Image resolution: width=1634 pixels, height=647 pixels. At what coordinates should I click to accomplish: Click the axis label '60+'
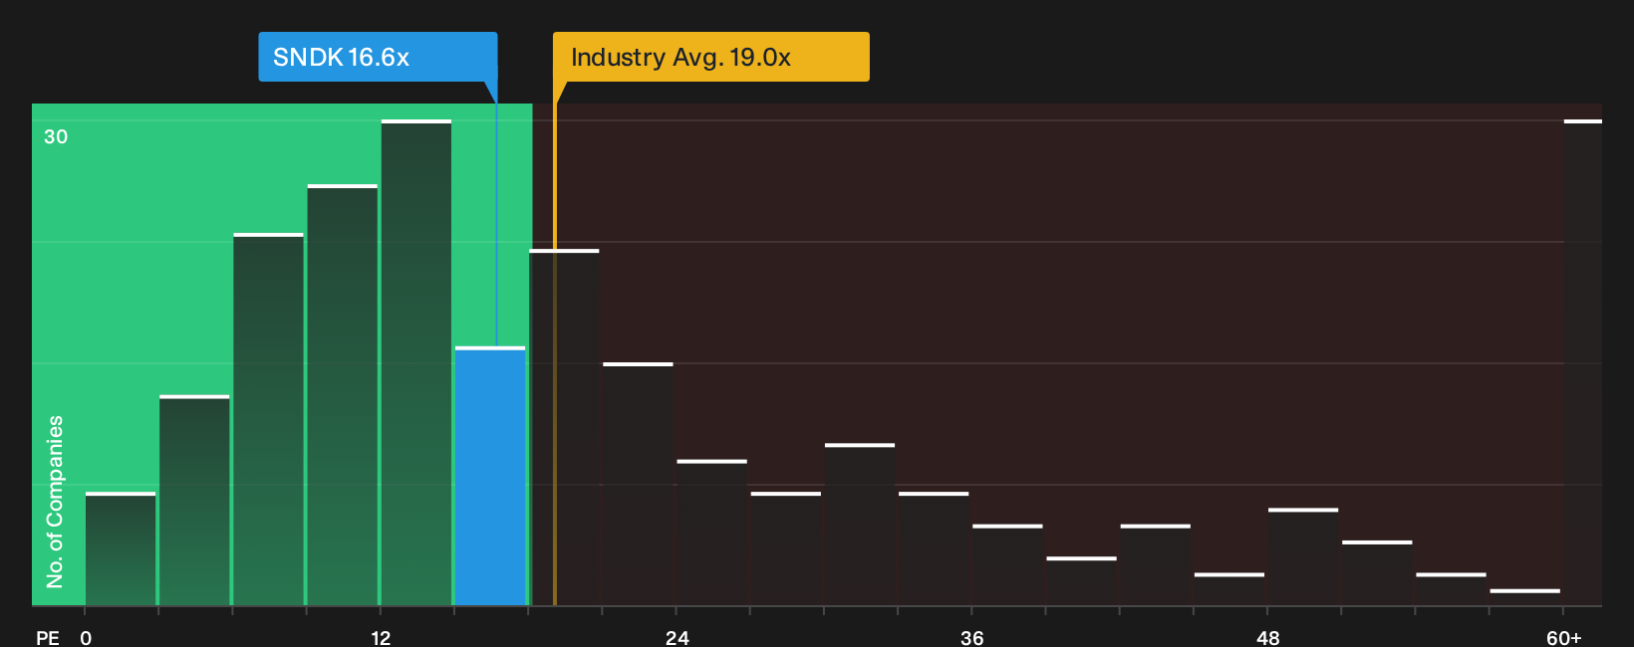click(1564, 638)
